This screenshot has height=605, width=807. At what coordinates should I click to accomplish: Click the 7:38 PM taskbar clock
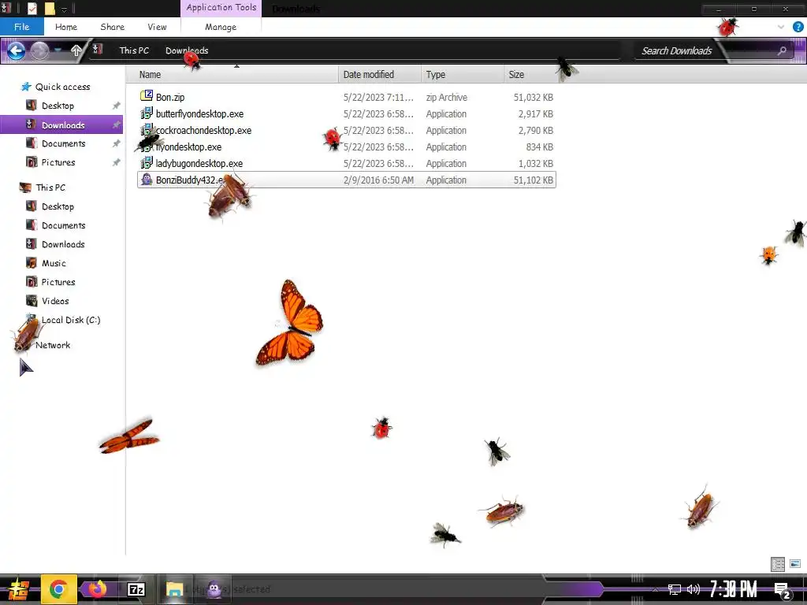pyautogui.click(x=734, y=589)
